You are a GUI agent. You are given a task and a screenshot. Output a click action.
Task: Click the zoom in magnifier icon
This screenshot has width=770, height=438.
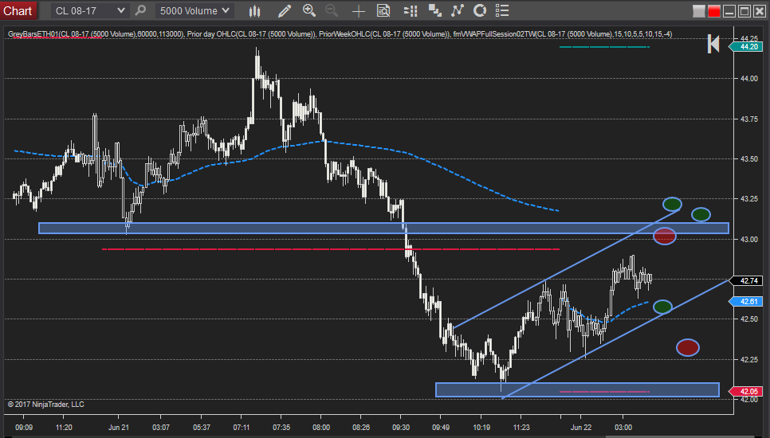click(309, 10)
